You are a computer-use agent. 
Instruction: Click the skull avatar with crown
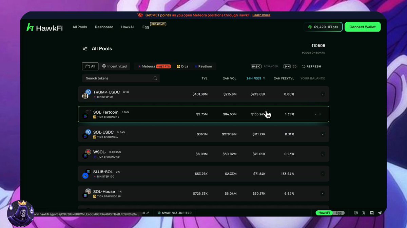[20, 213]
